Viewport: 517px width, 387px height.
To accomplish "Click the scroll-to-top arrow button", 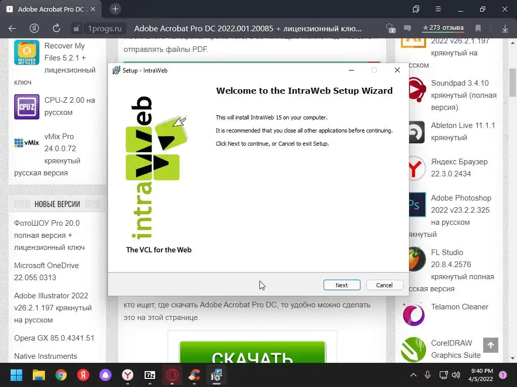I will pyautogui.click(x=491, y=345).
